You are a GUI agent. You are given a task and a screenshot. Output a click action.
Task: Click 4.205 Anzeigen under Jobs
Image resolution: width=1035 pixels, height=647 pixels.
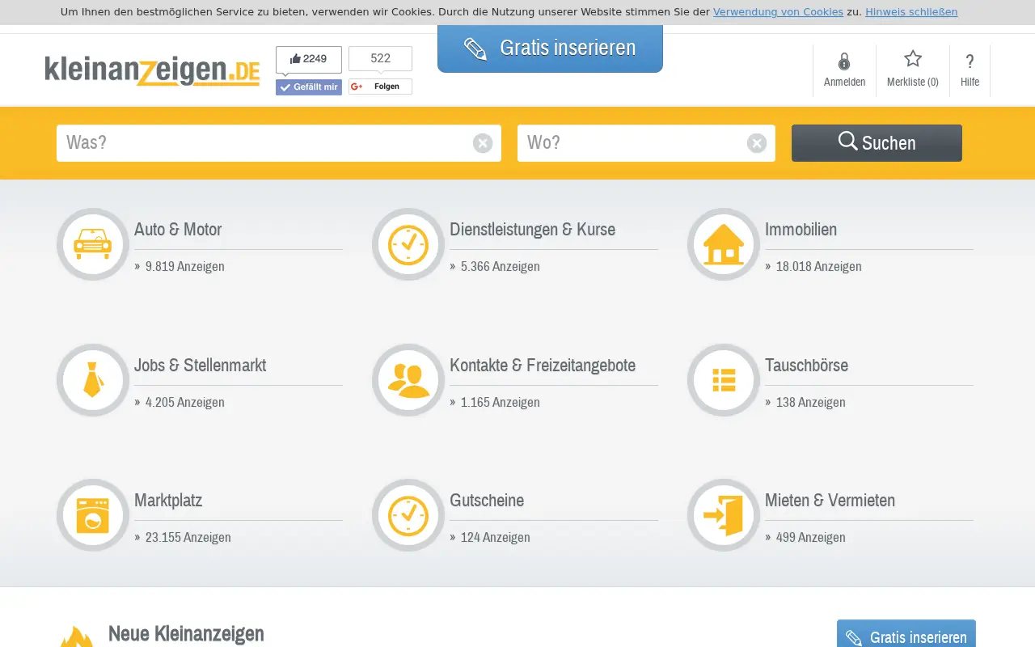pos(185,402)
